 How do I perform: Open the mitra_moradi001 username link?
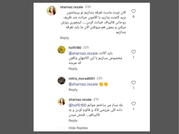(81, 79)
